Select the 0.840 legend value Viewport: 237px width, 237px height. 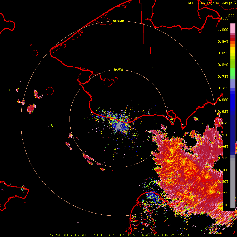223,65
